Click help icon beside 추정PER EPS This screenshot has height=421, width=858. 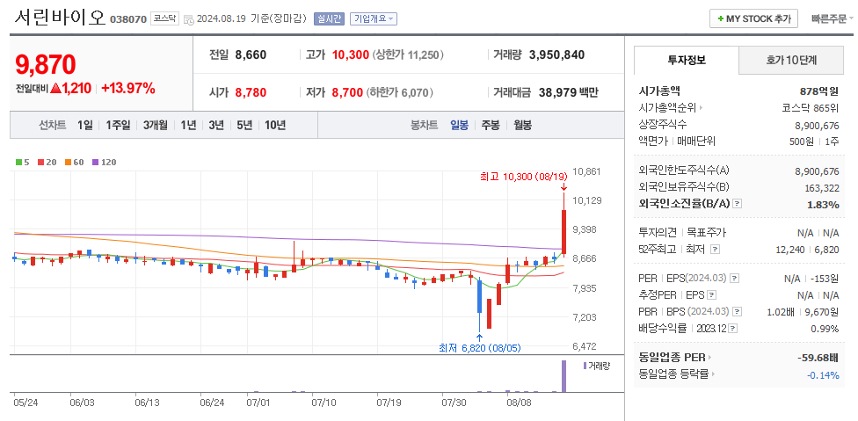tap(711, 295)
